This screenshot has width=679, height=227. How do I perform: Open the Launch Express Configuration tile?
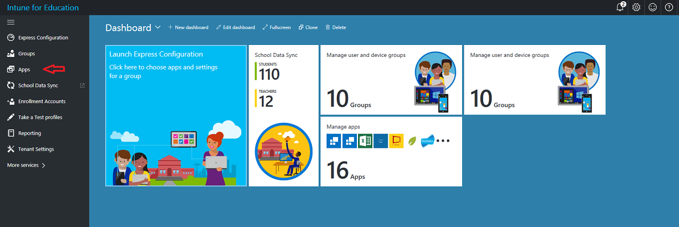(176, 115)
